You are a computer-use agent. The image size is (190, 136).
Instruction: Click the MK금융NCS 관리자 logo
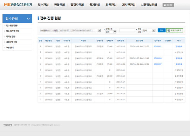point(18,5)
